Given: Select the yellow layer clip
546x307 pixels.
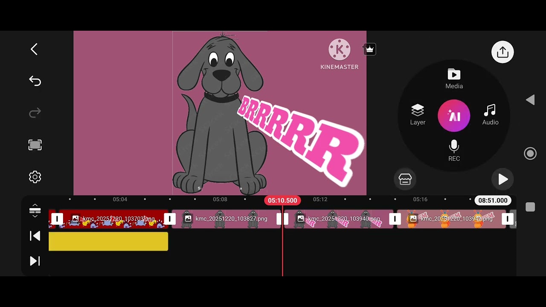Looking at the screenshot, I should coord(108,241).
